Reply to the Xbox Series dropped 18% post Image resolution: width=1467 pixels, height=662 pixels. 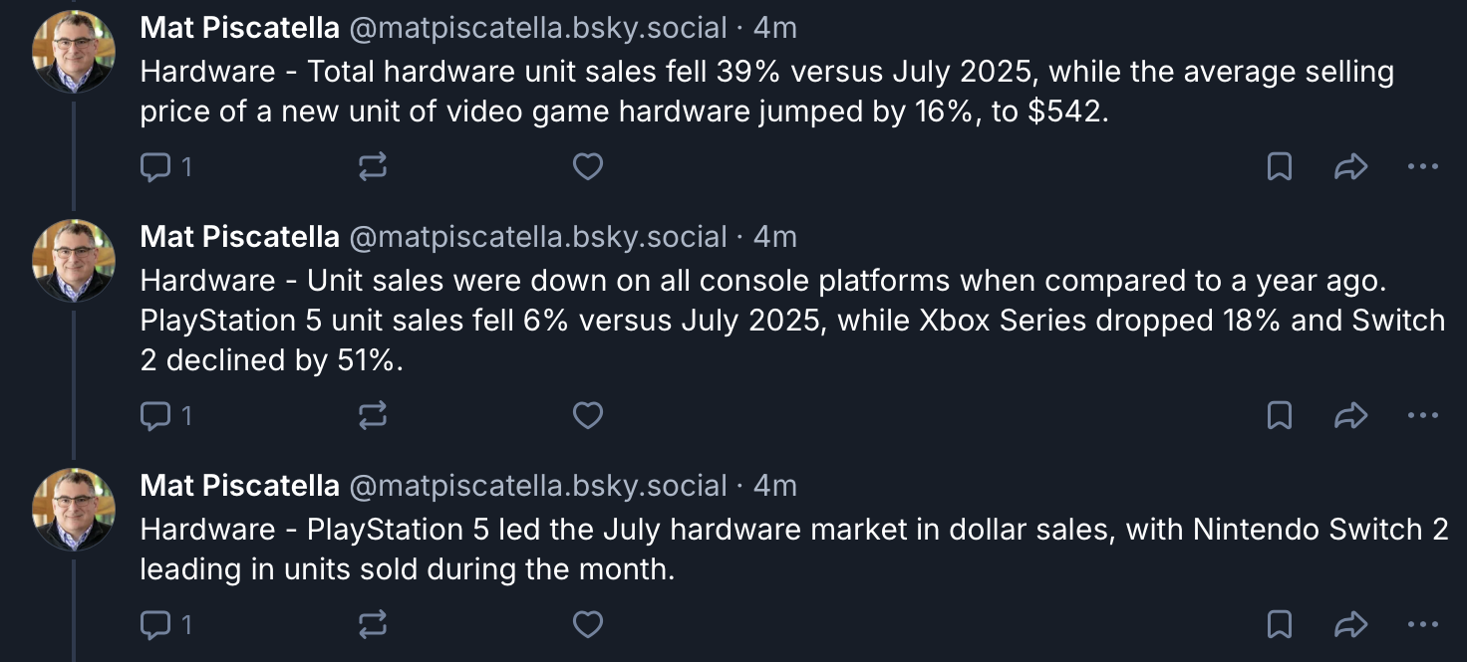point(165,415)
